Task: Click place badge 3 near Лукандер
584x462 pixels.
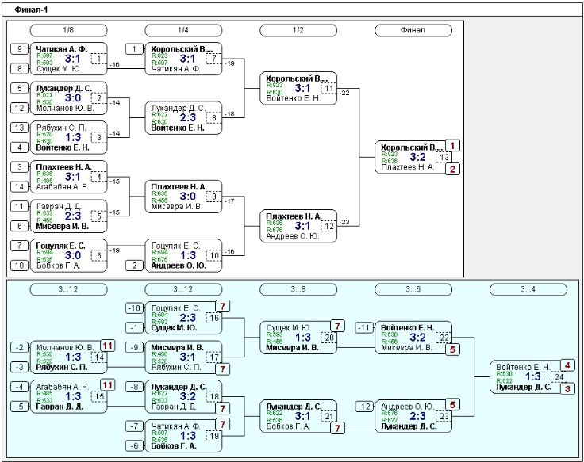Action: tap(567, 389)
